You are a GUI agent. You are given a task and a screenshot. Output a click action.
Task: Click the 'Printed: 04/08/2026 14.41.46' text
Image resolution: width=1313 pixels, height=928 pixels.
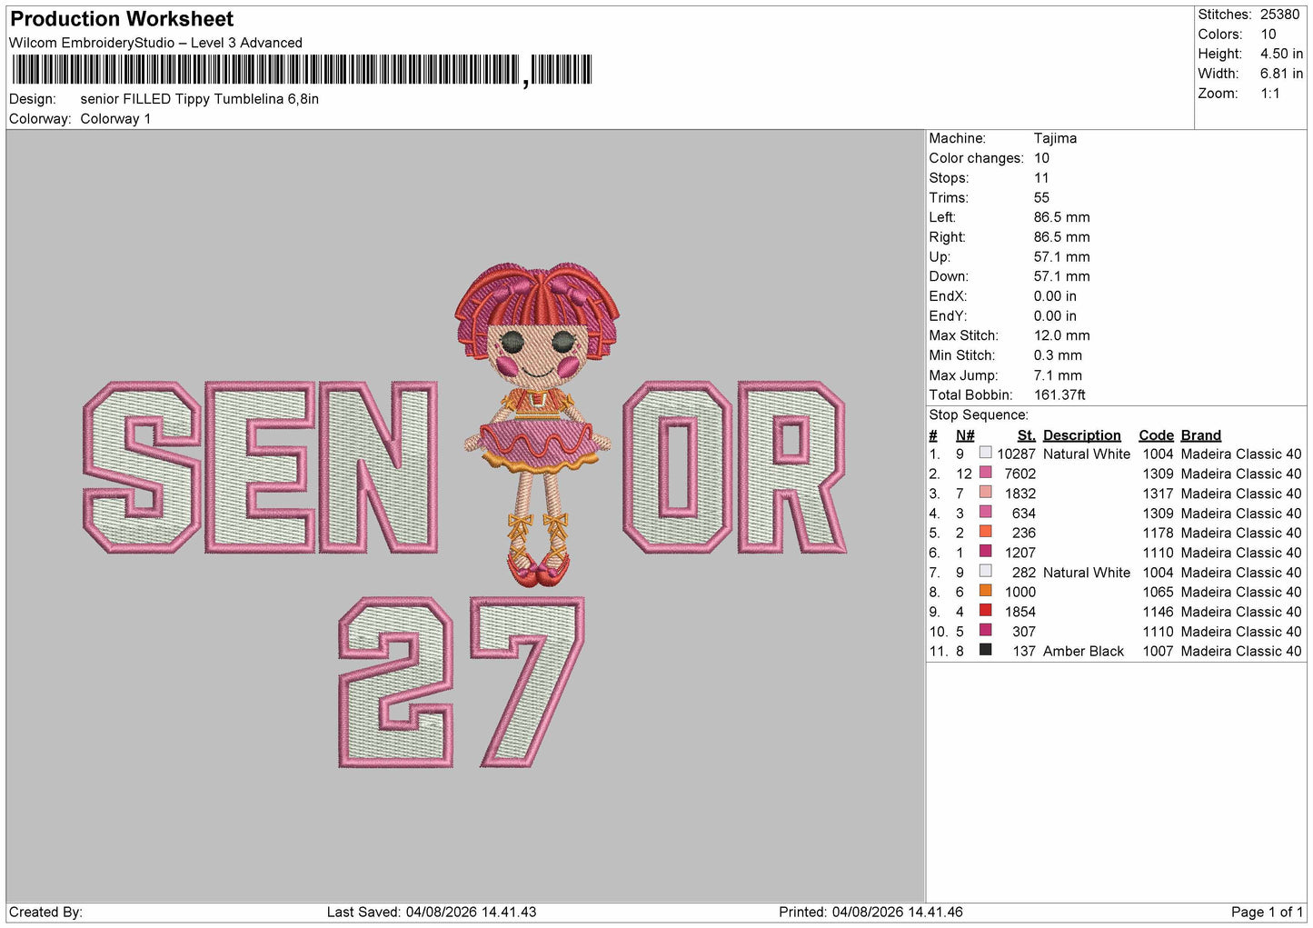(x=870, y=912)
